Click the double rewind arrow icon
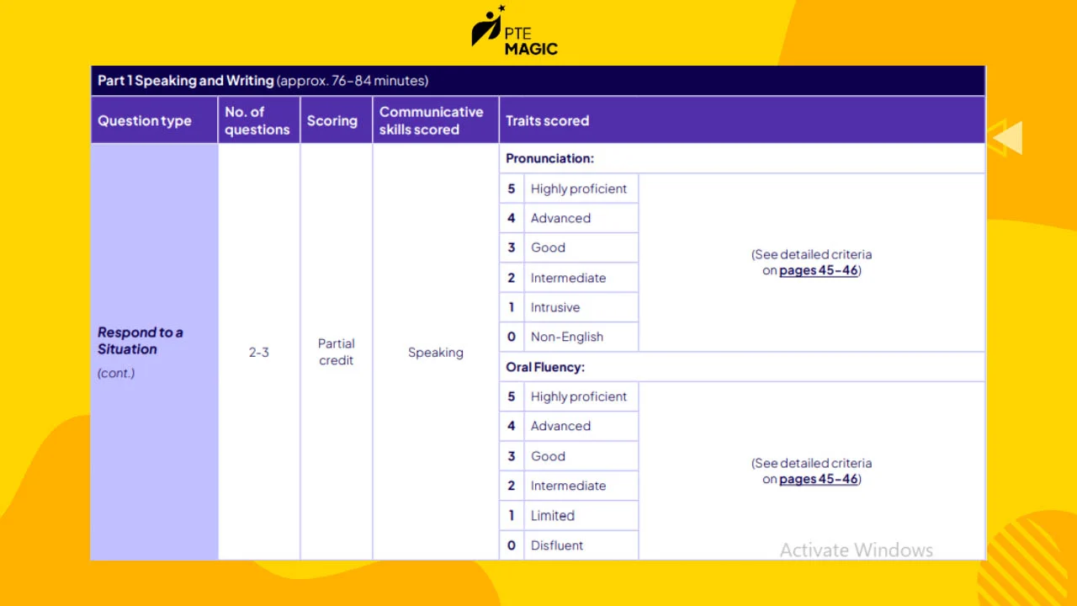The width and height of the screenshot is (1077, 606). pyautogui.click(x=1005, y=138)
